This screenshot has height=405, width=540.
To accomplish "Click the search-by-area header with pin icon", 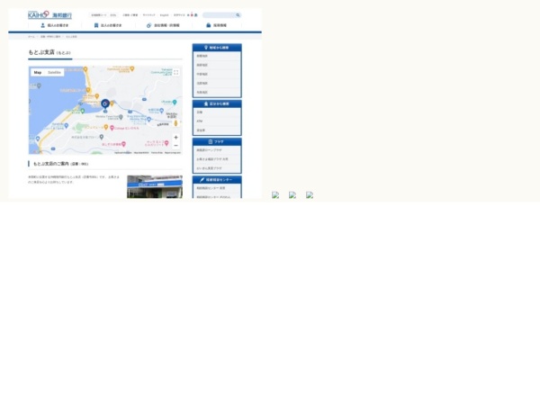I will [217, 48].
